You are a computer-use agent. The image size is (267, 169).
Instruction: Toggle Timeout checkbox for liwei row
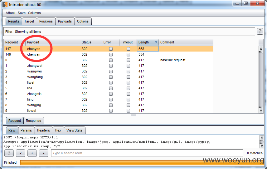click(x=128, y=83)
